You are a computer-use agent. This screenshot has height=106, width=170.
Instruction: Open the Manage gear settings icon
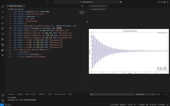coord(3,101)
